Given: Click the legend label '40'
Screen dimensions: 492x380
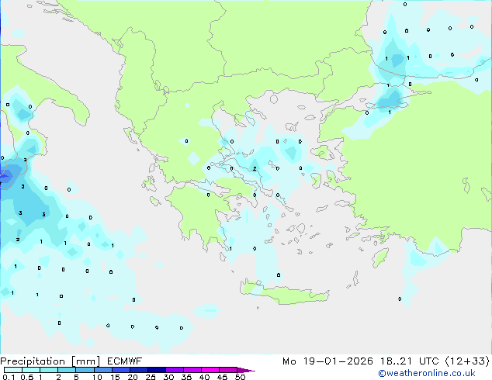Looking at the screenshot, I should click(x=204, y=377).
